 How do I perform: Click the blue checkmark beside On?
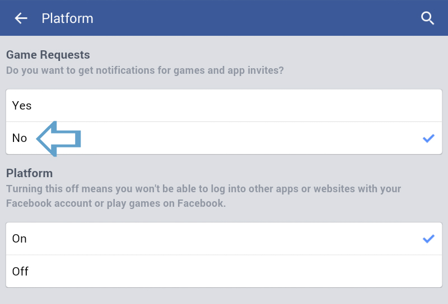click(x=428, y=239)
